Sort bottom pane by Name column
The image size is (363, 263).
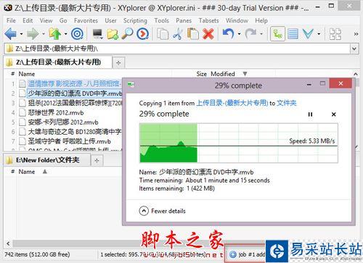(27, 172)
